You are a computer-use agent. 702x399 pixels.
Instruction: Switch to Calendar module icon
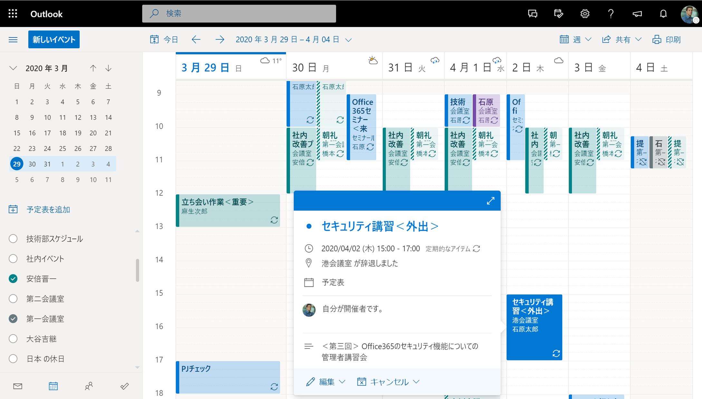[x=53, y=386]
